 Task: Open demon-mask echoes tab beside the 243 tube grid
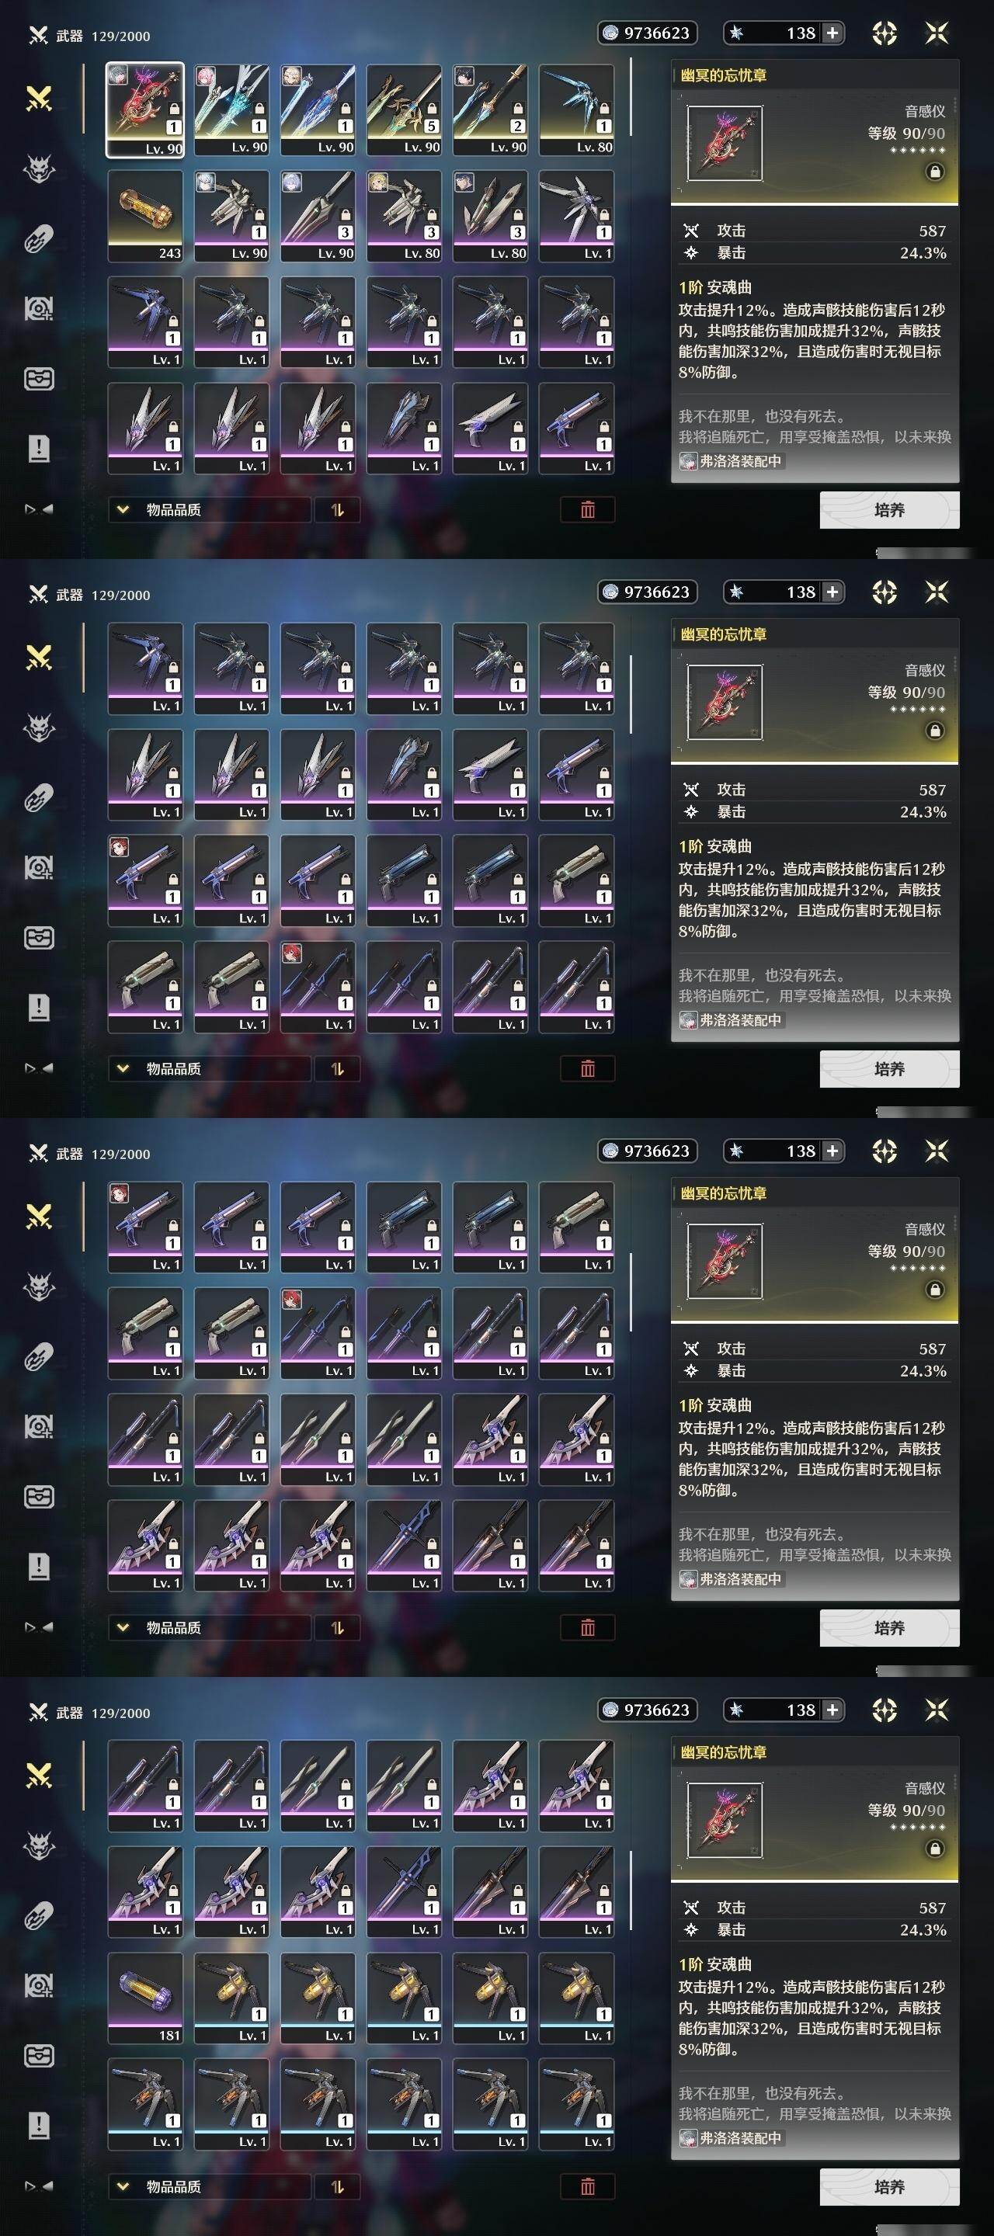click(x=39, y=168)
